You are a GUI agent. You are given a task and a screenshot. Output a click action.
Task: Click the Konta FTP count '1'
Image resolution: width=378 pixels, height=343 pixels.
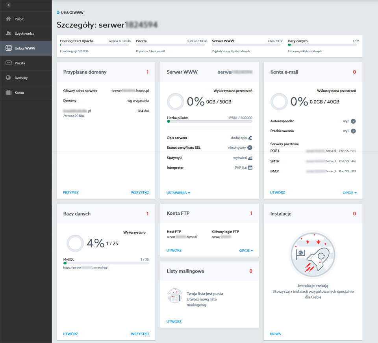(x=251, y=213)
